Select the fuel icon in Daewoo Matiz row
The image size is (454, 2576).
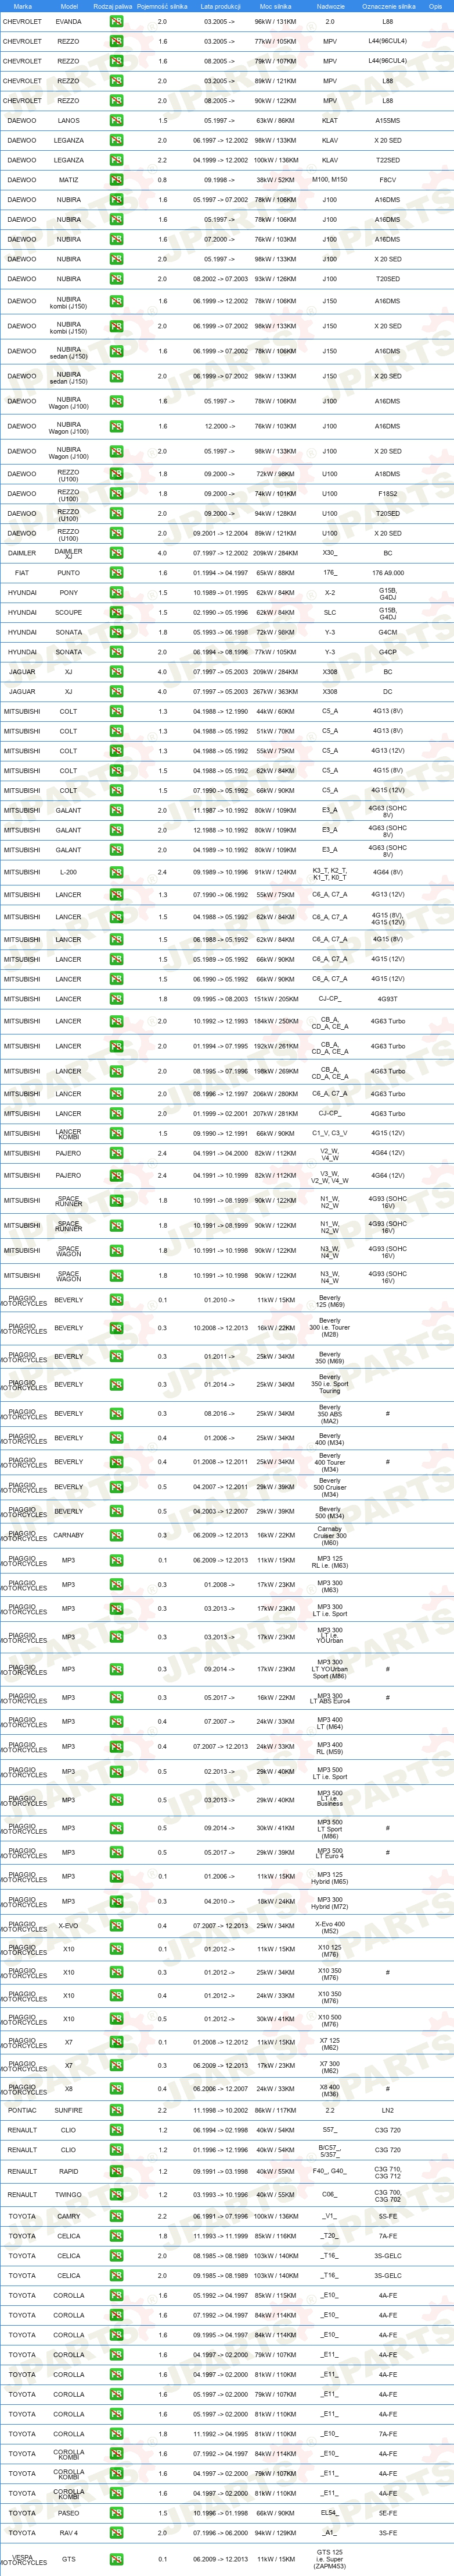click(116, 180)
